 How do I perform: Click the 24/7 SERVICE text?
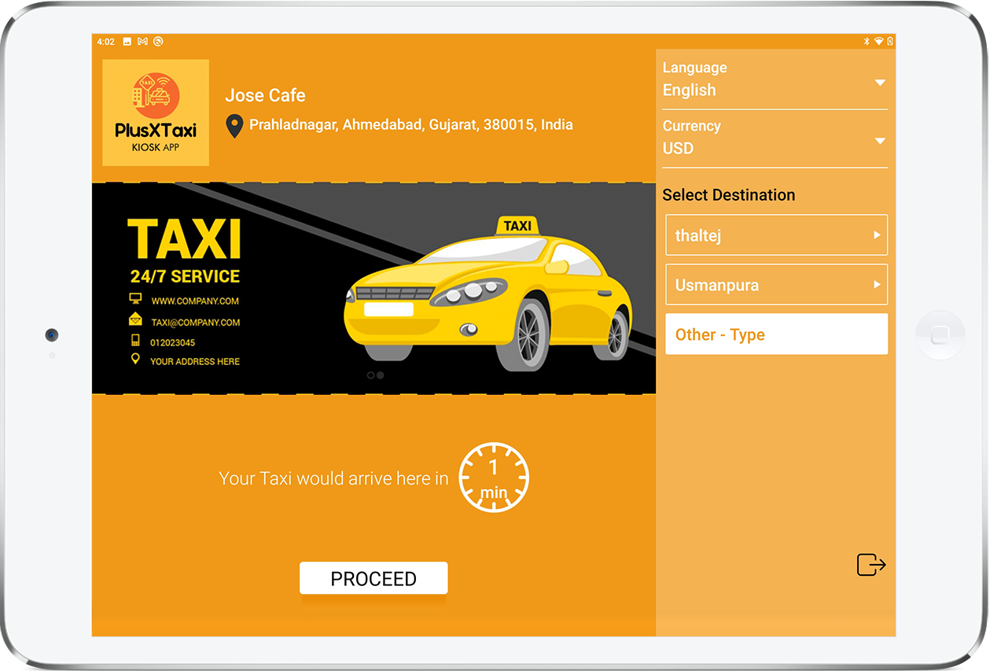coord(186,276)
